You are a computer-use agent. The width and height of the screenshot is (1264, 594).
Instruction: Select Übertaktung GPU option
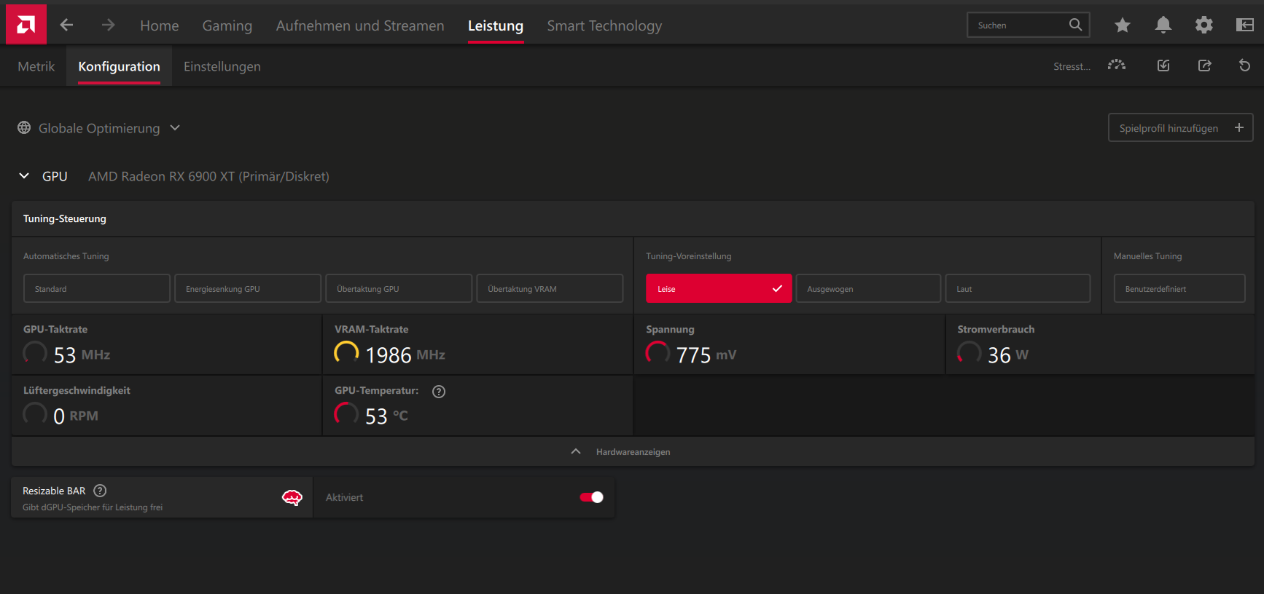(399, 288)
